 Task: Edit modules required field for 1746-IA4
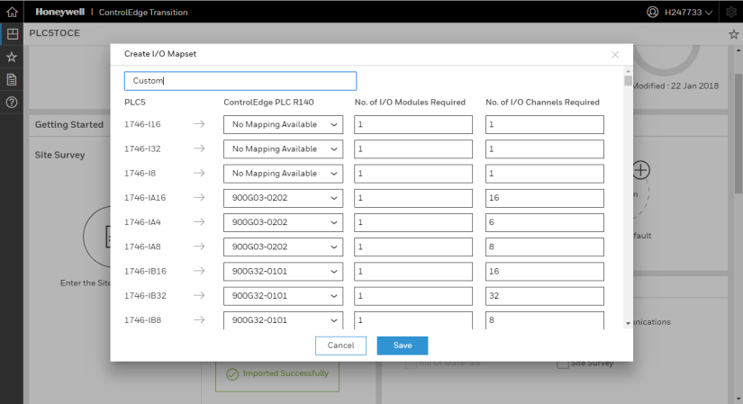[413, 222]
